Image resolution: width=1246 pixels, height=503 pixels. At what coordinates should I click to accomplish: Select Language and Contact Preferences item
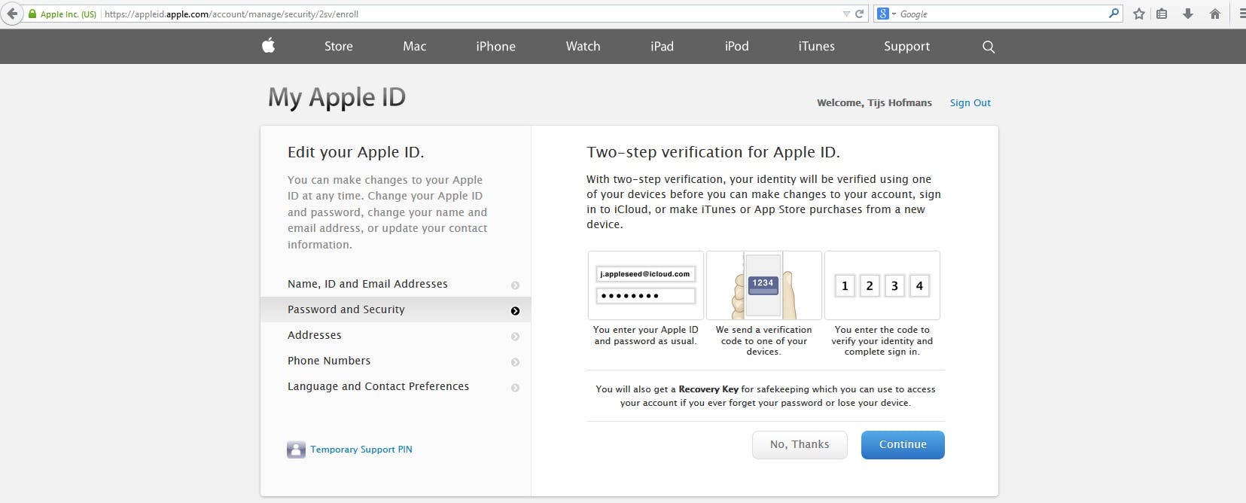point(378,386)
